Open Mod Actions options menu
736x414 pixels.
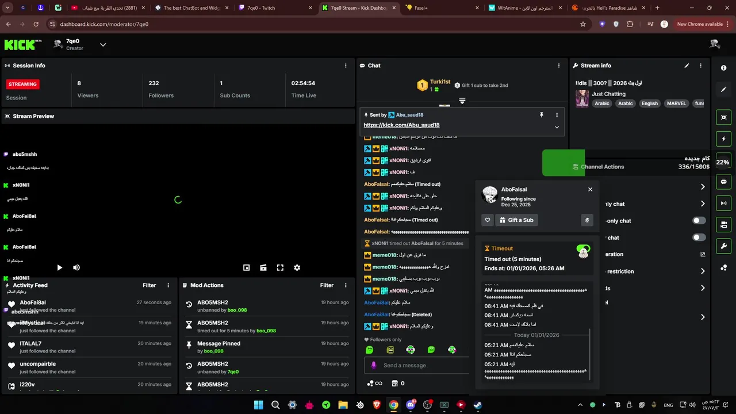[x=346, y=285]
